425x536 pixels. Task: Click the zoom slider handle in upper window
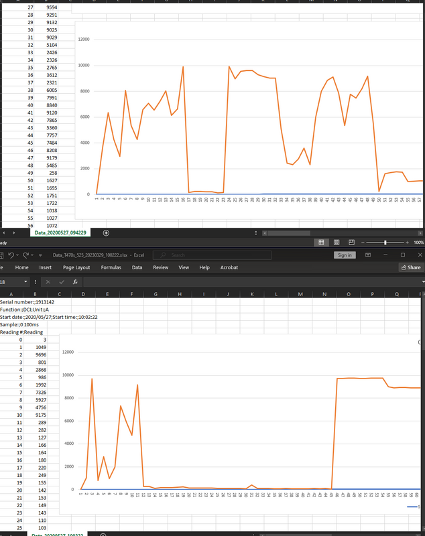coord(385,243)
